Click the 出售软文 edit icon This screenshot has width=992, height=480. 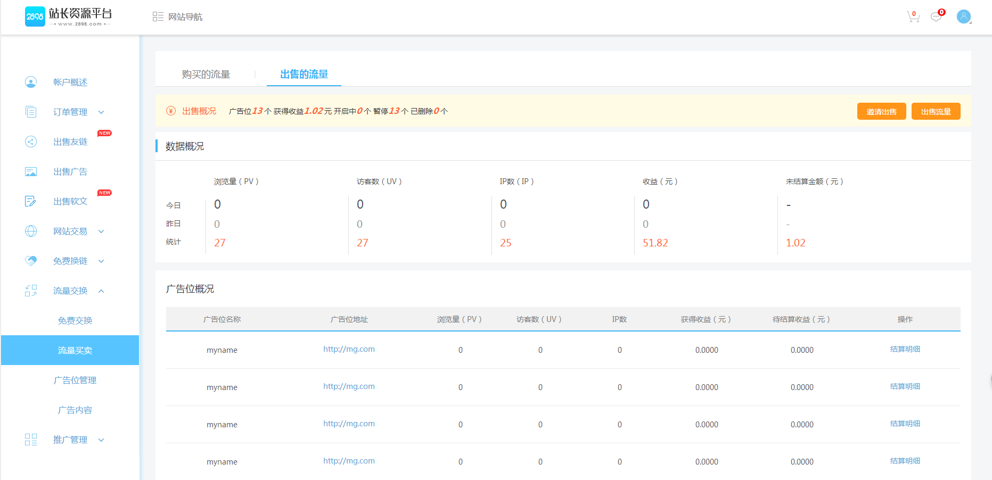pos(31,201)
